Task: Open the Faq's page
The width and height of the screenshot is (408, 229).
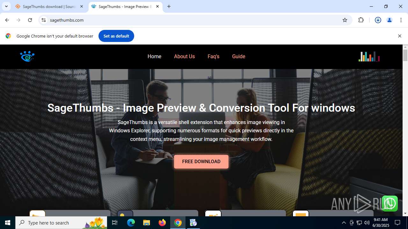Action: pyautogui.click(x=214, y=56)
